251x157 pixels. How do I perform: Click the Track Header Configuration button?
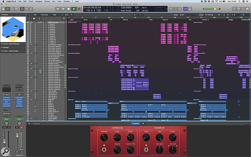(x=64, y=19)
